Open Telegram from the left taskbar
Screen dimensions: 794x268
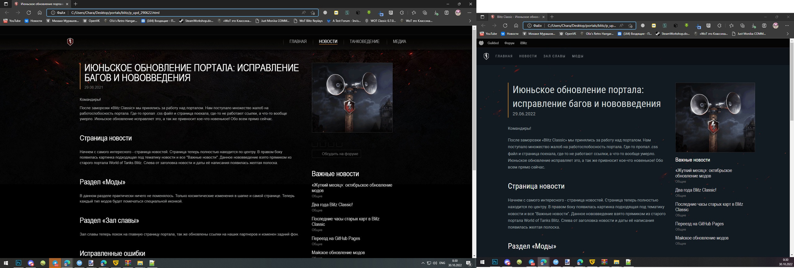(55, 263)
